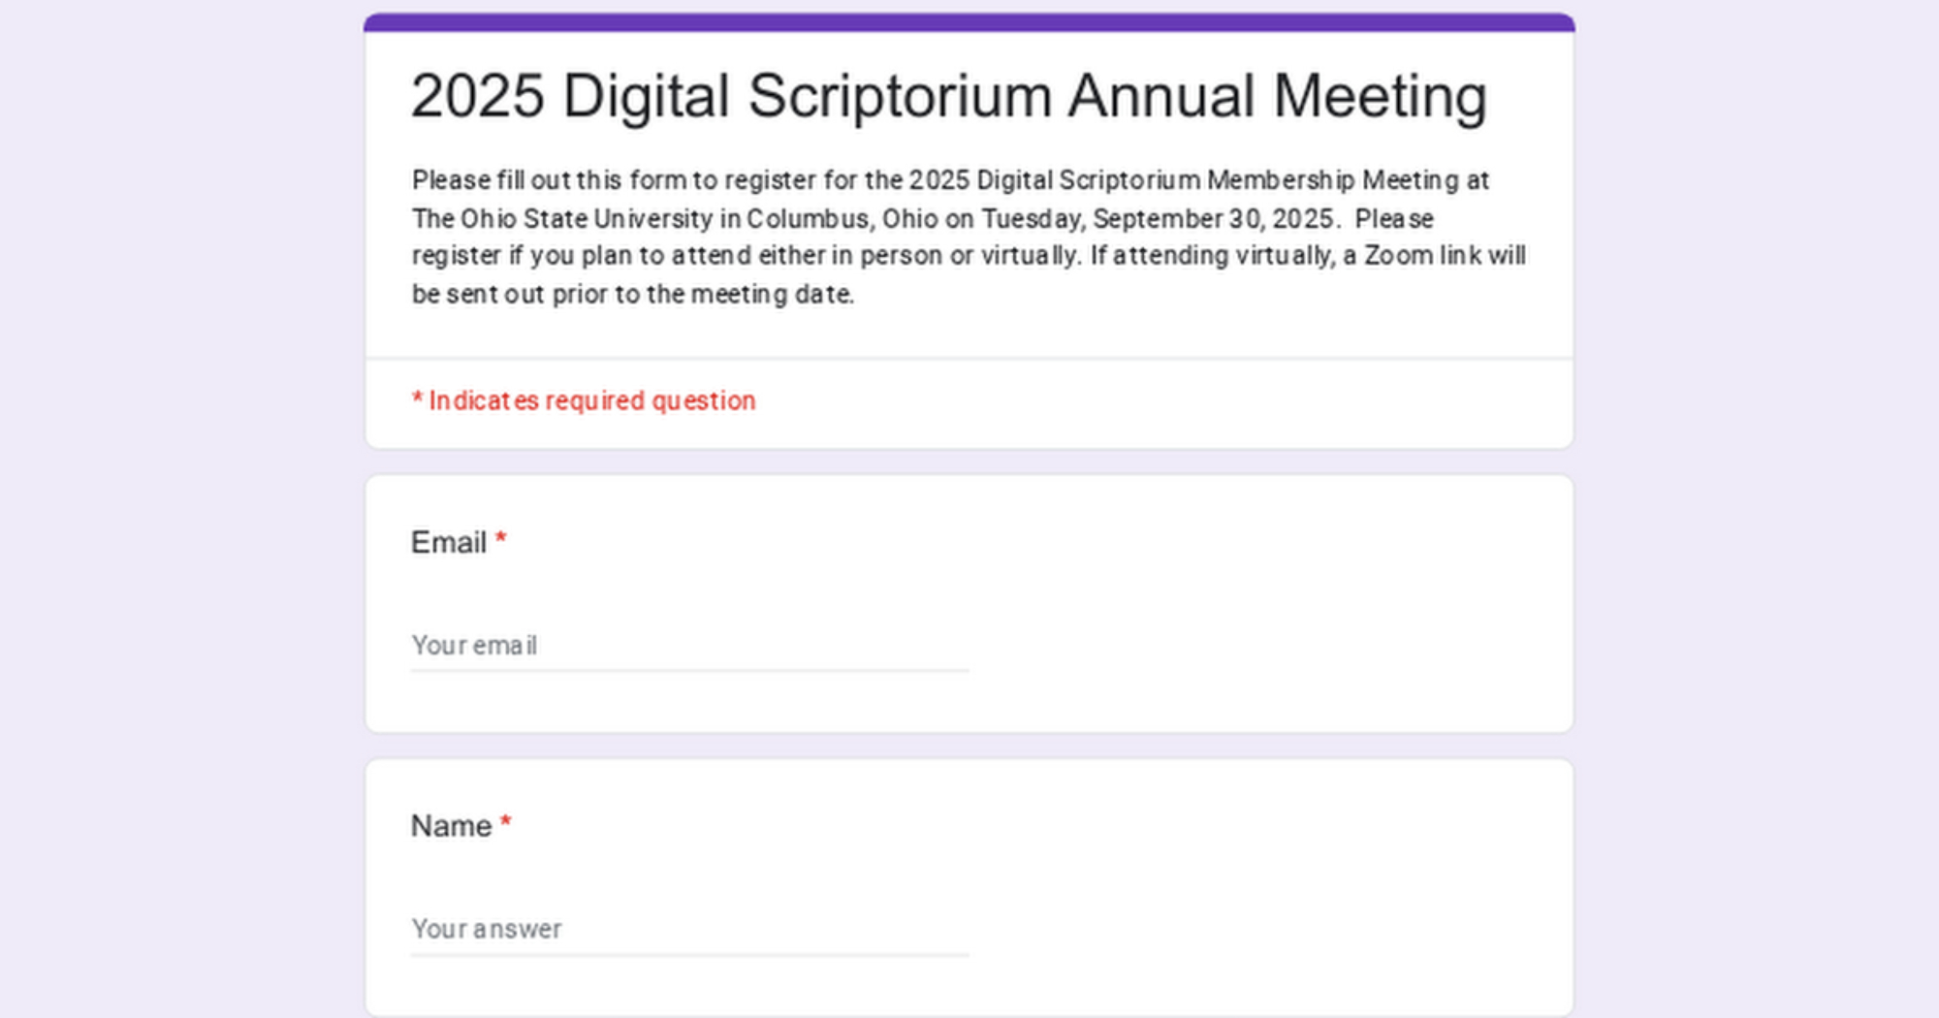Click the purple header bar atop the form
Image resolution: width=1939 pixels, height=1018 pixels.
969,22
